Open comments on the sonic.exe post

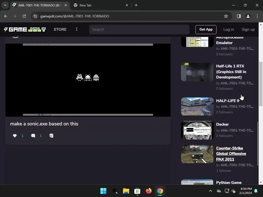pyautogui.click(x=33, y=136)
